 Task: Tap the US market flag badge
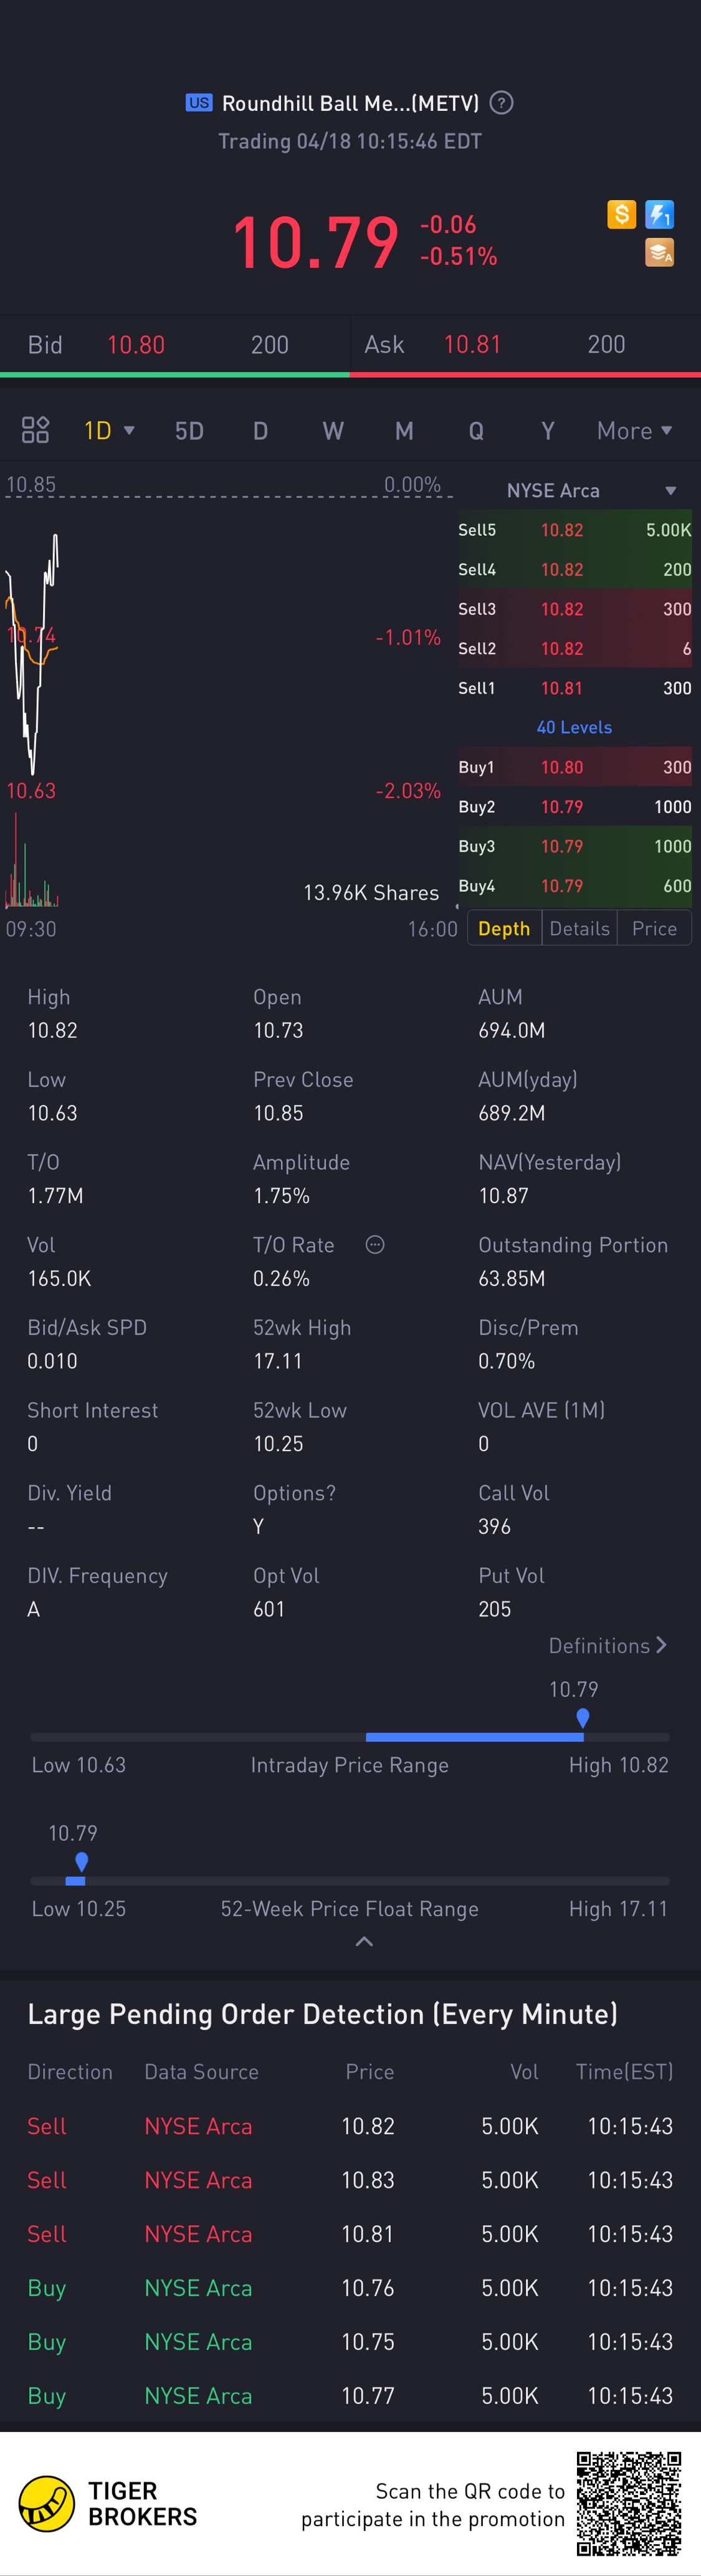(199, 103)
